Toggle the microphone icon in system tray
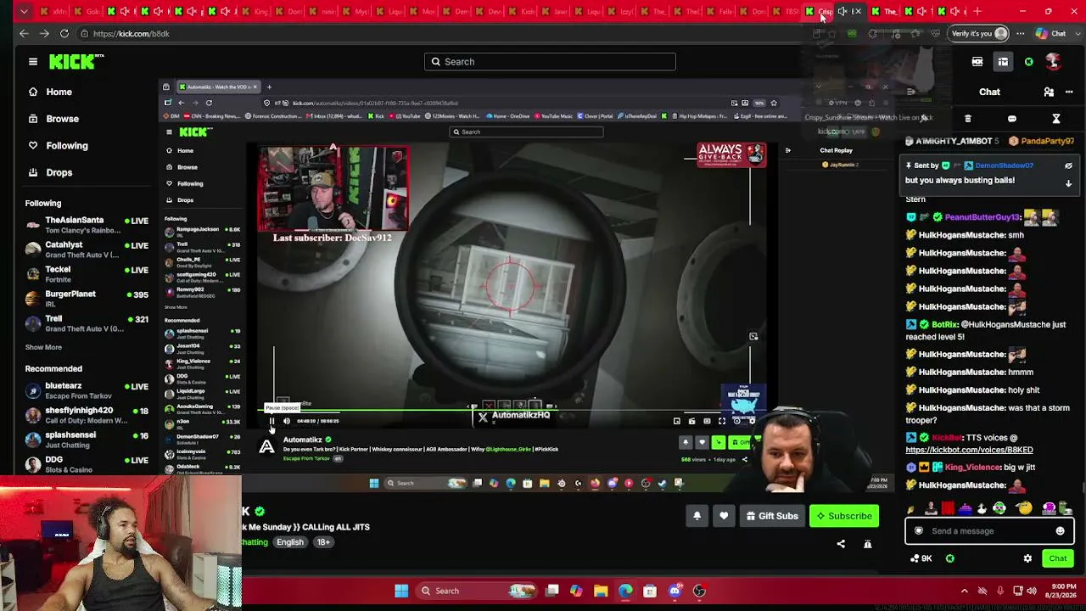Viewport: 1086px width, 611px height. (1000, 591)
